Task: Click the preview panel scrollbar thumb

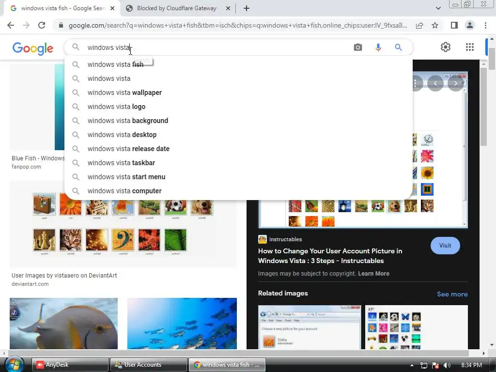Action: [483, 107]
